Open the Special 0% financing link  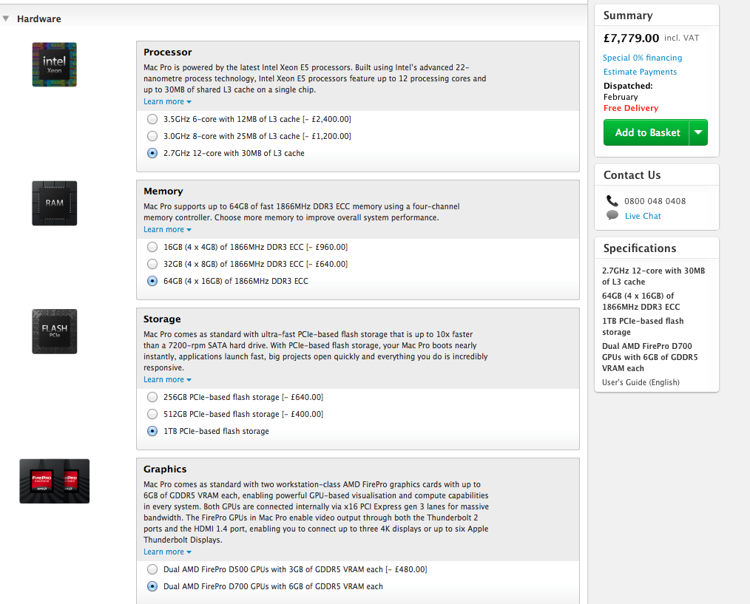642,58
